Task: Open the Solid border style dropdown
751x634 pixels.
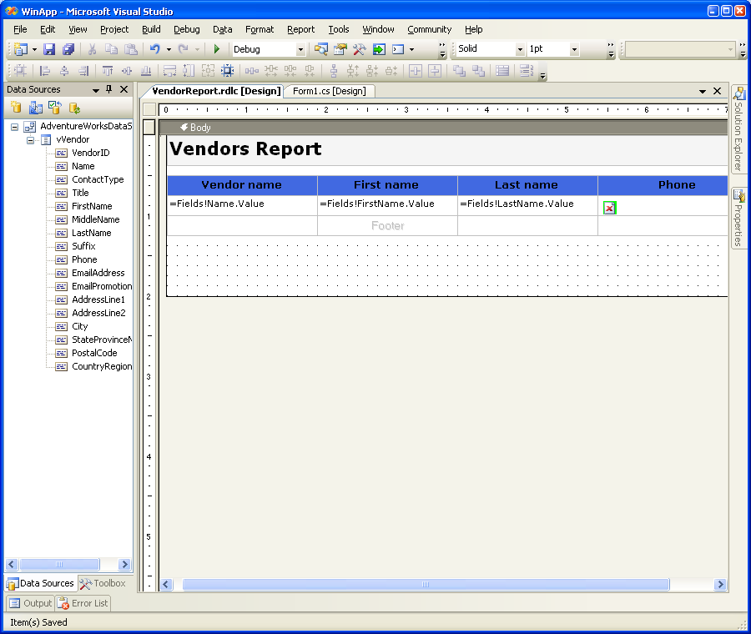Action: click(520, 49)
